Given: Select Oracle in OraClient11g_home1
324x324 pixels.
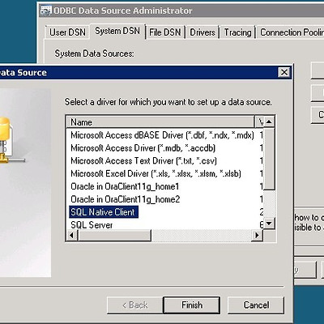Looking at the screenshot, I should click(x=164, y=186).
